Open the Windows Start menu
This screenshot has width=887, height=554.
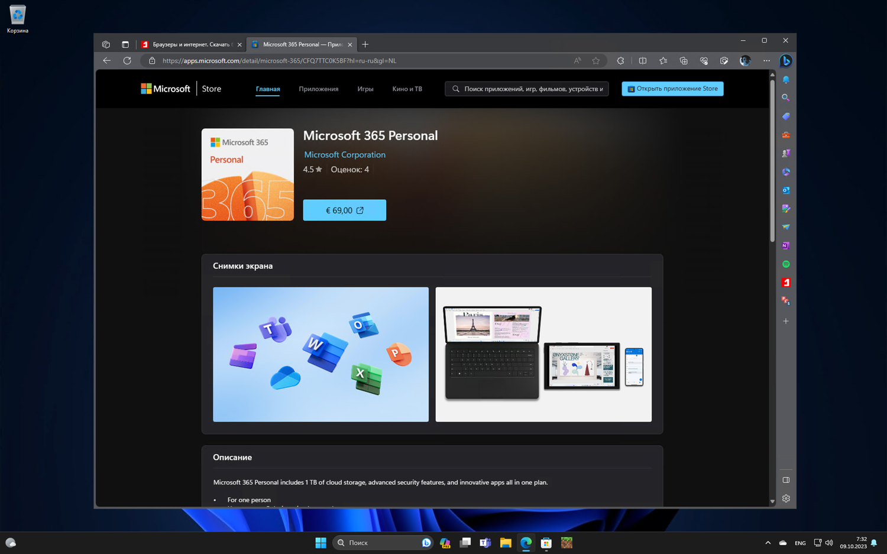(x=321, y=543)
